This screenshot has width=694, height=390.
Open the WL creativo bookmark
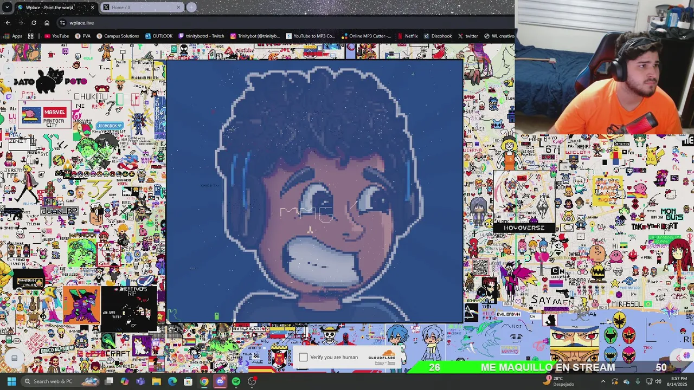click(x=499, y=36)
